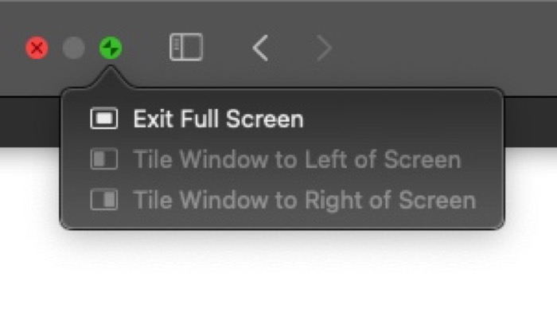Image resolution: width=557 pixels, height=332 pixels.
Task: Click the dark strip below the toolbar
Action: tap(533, 119)
